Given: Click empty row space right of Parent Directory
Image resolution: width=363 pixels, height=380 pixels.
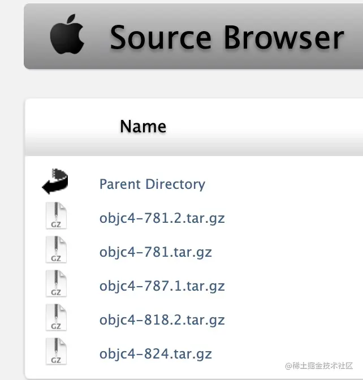Looking at the screenshot, I should (x=283, y=184).
